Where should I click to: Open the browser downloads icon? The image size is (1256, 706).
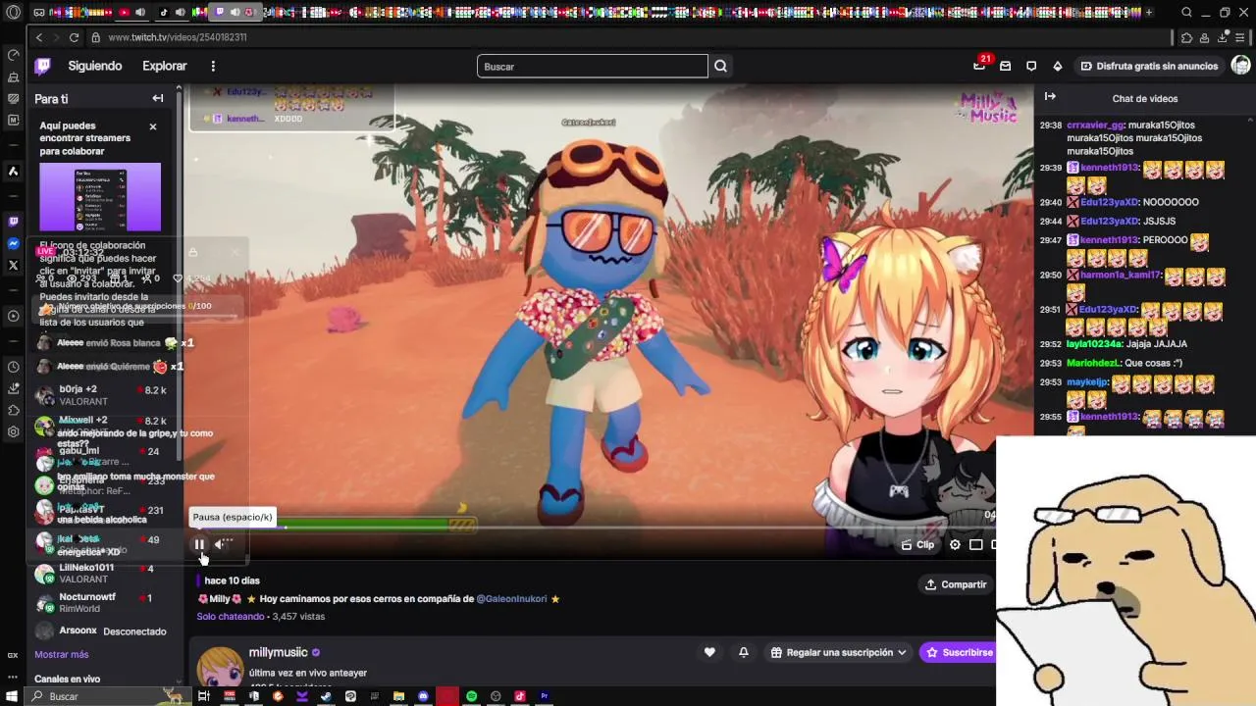(x=1224, y=37)
